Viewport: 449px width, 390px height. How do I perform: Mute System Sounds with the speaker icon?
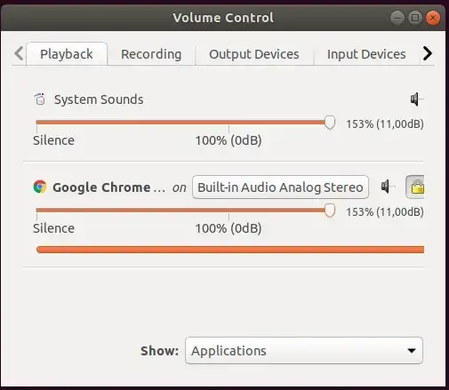pyautogui.click(x=417, y=99)
